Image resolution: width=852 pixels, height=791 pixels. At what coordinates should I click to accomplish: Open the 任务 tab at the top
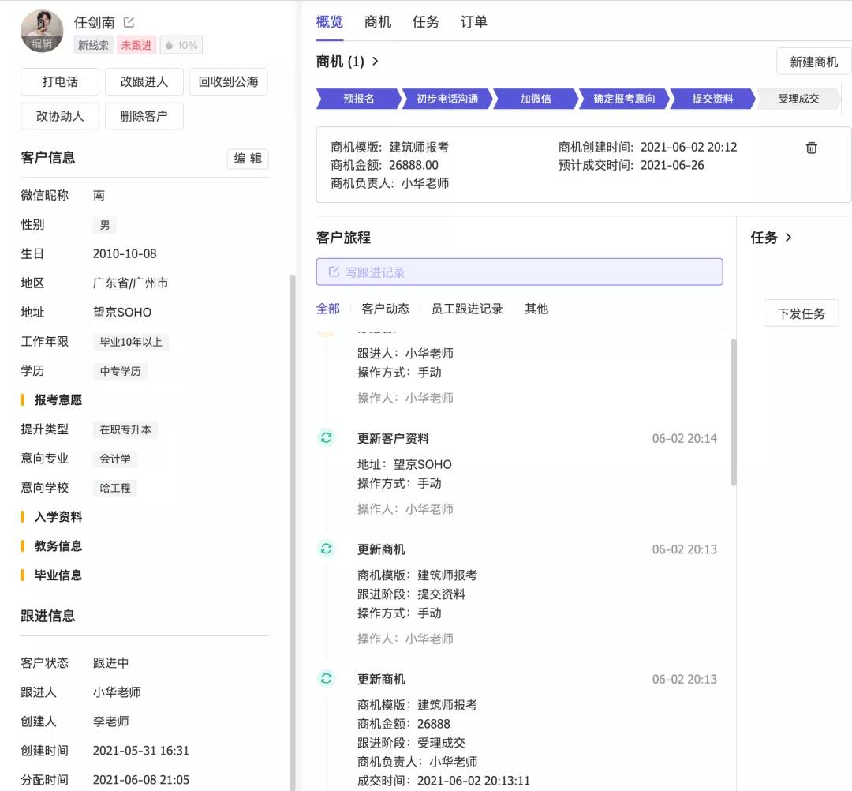click(425, 22)
